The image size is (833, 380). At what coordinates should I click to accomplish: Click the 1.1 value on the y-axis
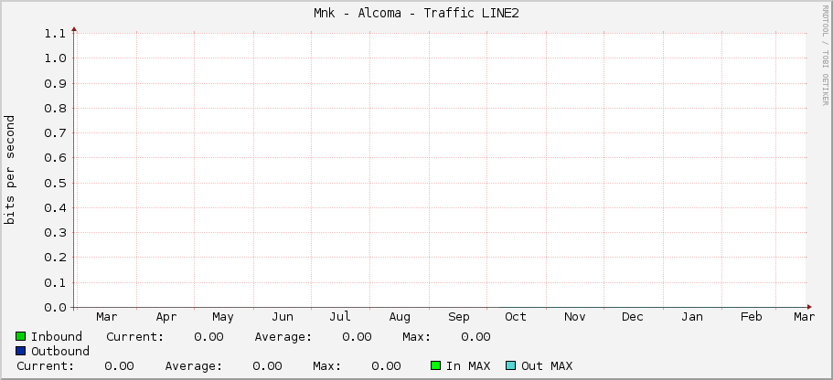point(55,34)
